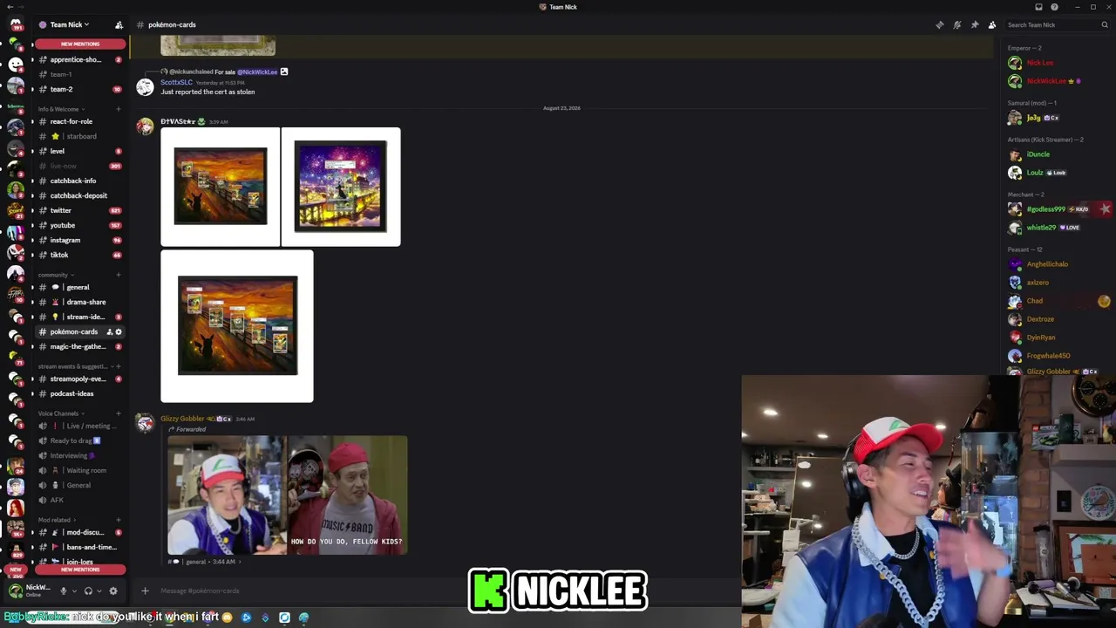Screen dimensions: 1116x628
Task: Open the Inbox icon in title bar
Action: (1038, 7)
